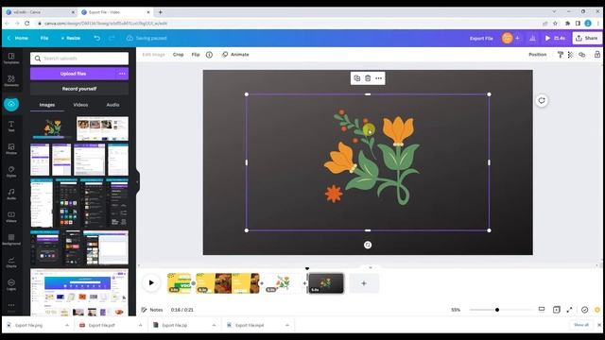605x340 pixels.
Task: Open the Styles panel in sidebar
Action: click(x=11, y=172)
